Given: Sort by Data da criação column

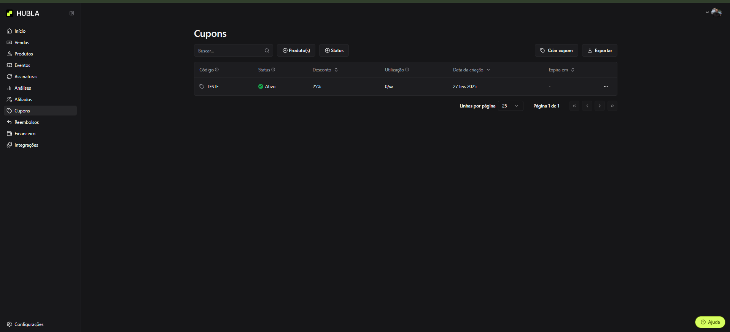Looking at the screenshot, I should 471,70.
